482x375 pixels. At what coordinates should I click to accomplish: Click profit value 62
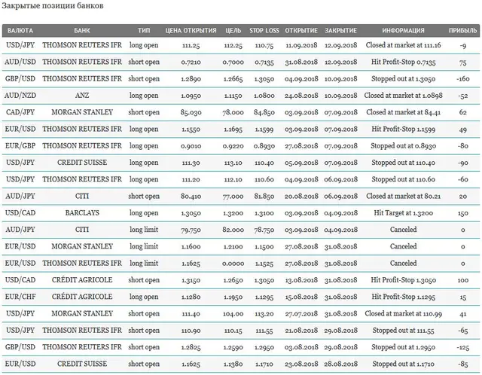(463, 112)
